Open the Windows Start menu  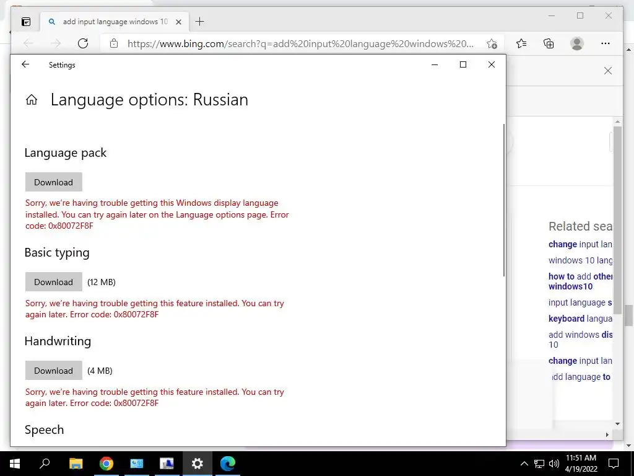(15, 464)
